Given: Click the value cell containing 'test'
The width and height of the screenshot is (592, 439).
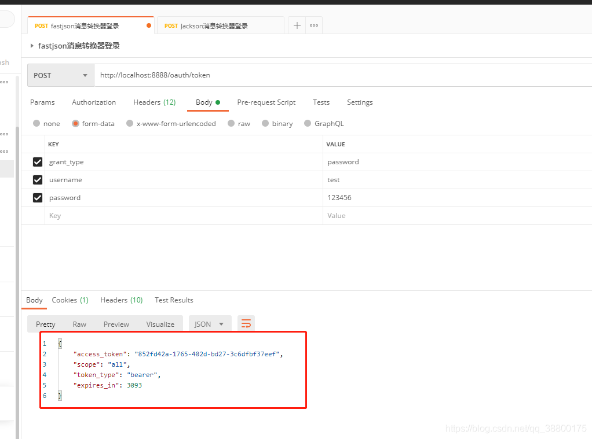Looking at the screenshot, I should pyautogui.click(x=457, y=180).
